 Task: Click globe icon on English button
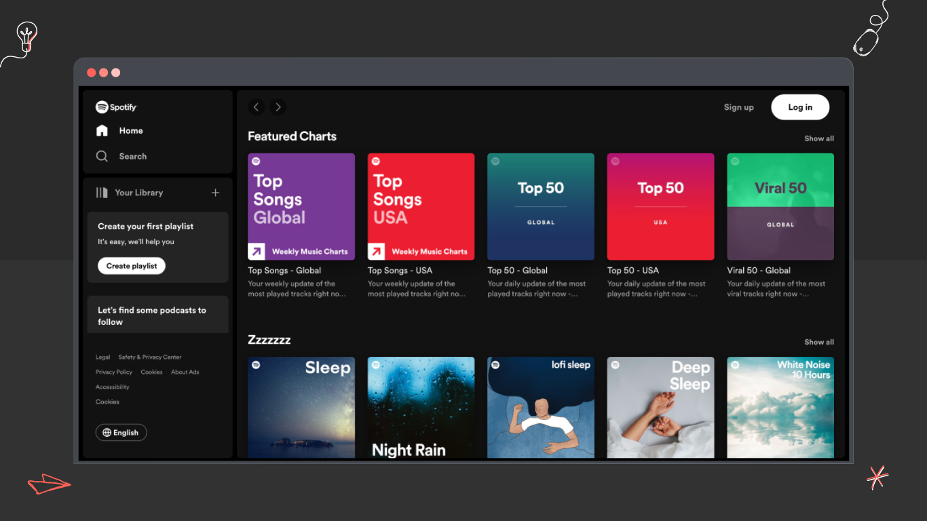[107, 433]
